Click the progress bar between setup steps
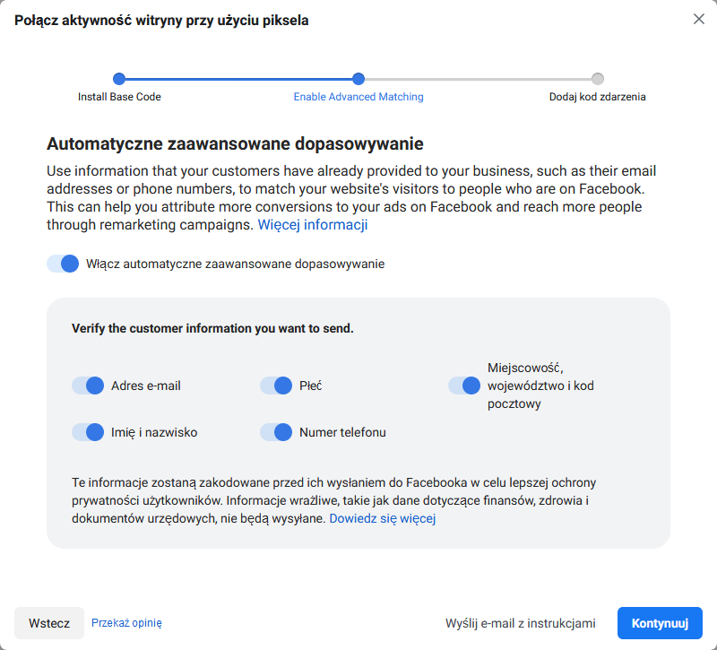This screenshot has width=717, height=650. pos(238,79)
